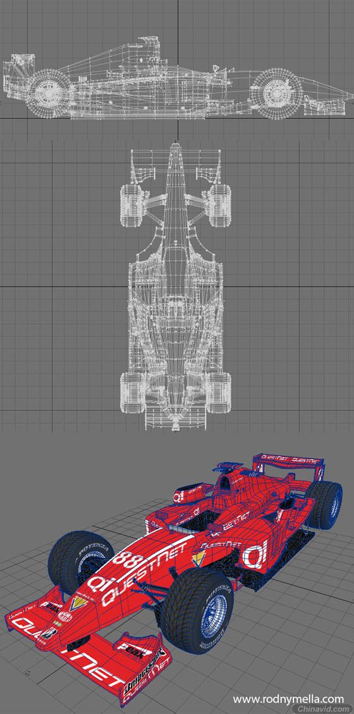Screen dimensions: 354x714
Task: Click the www.rodnymella.com link text
Action: (x=288, y=698)
